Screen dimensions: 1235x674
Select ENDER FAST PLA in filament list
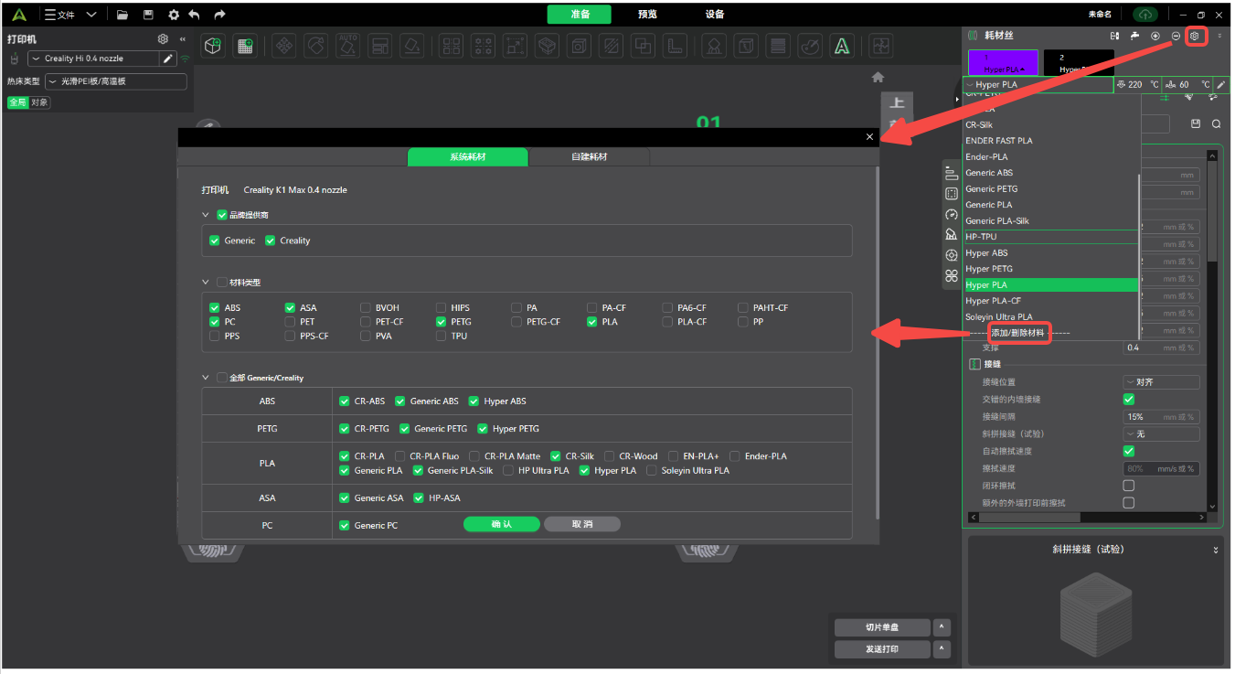click(1050, 141)
